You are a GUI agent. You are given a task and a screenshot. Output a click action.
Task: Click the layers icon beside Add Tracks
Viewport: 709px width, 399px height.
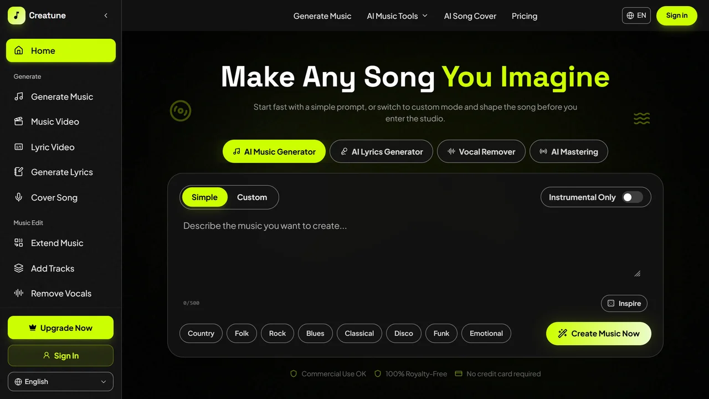point(19,268)
